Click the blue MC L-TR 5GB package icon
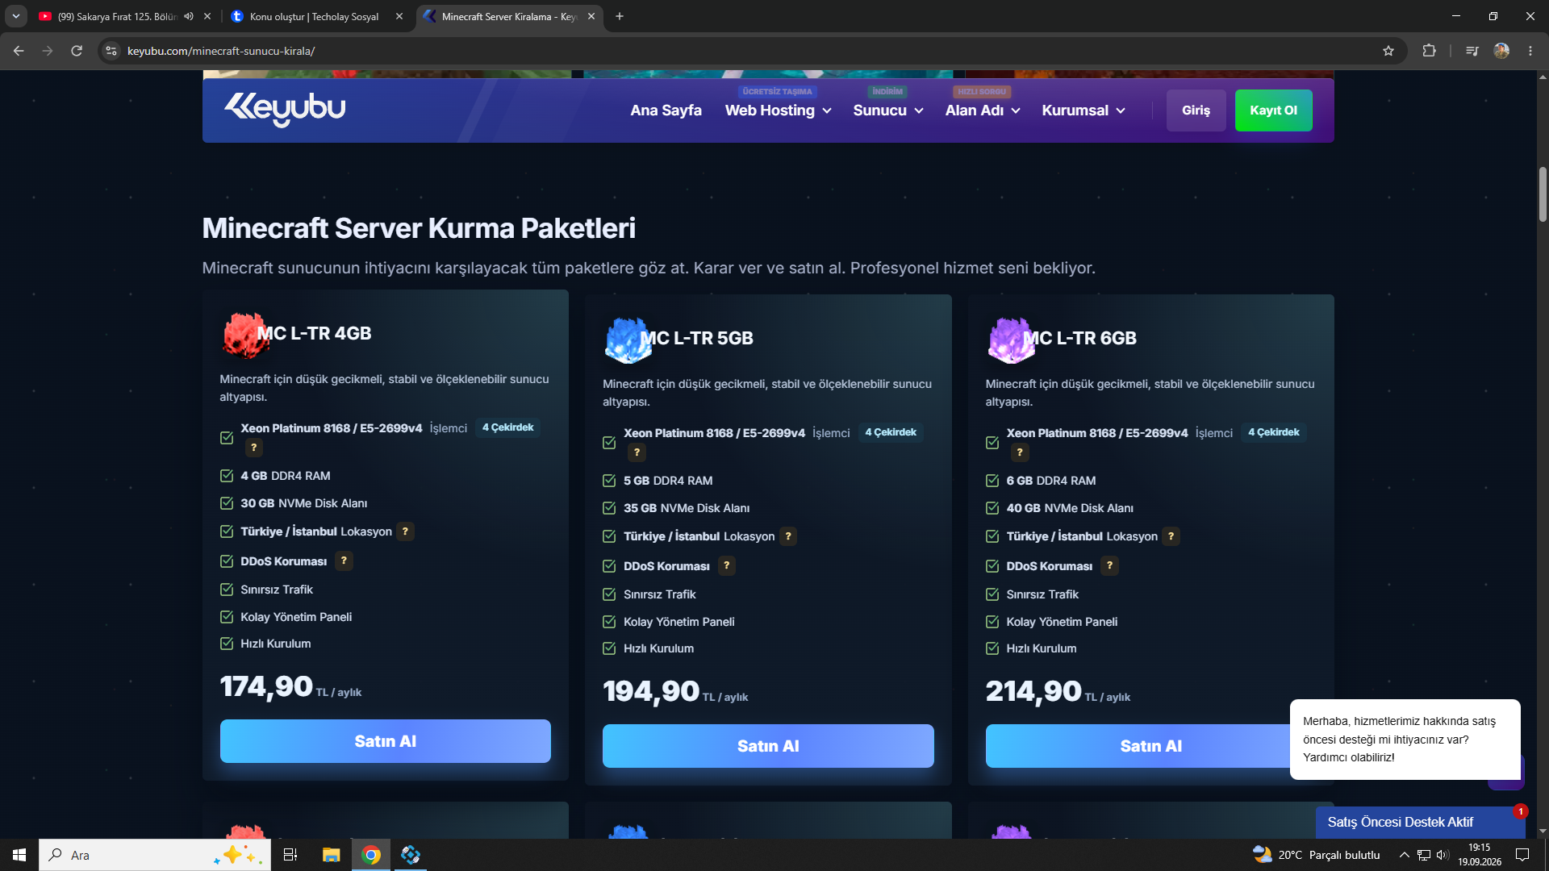Viewport: 1549px width, 871px height. click(628, 340)
